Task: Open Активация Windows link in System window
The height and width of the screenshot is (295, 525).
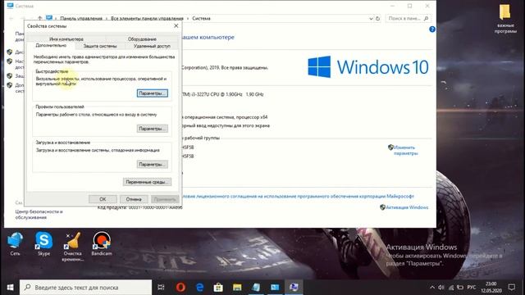Action: point(407,207)
